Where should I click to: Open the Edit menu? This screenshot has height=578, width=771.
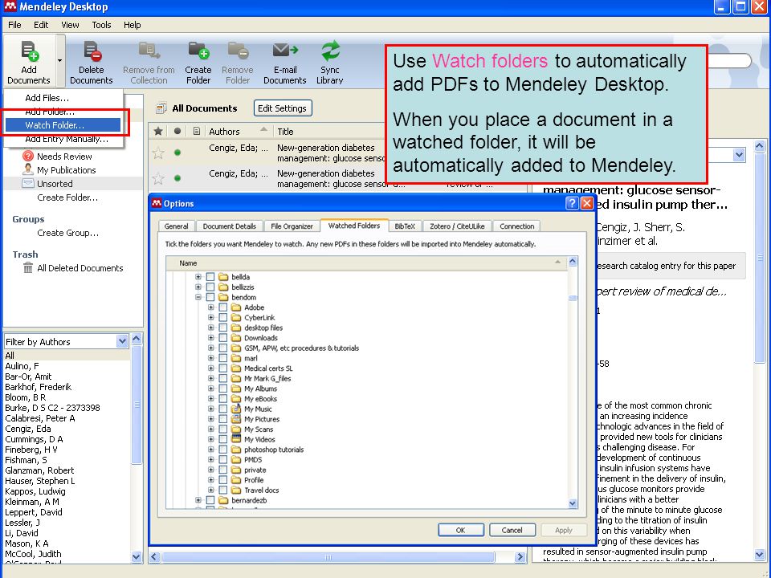pyautogui.click(x=41, y=25)
